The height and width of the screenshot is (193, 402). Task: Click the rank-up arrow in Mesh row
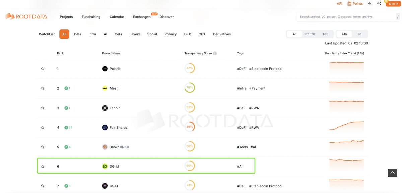tap(66, 88)
